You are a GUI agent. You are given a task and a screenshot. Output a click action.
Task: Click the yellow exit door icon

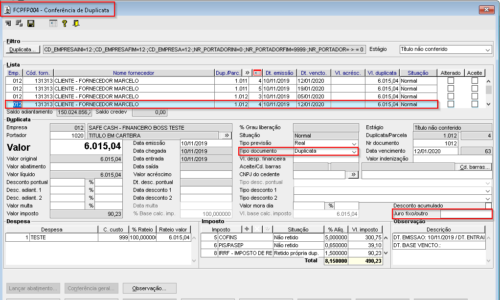76,23
